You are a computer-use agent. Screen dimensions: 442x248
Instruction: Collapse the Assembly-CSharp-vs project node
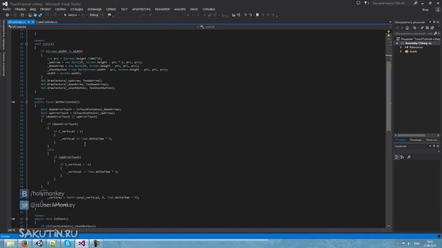pyautogui.click(x=397, y=43)
